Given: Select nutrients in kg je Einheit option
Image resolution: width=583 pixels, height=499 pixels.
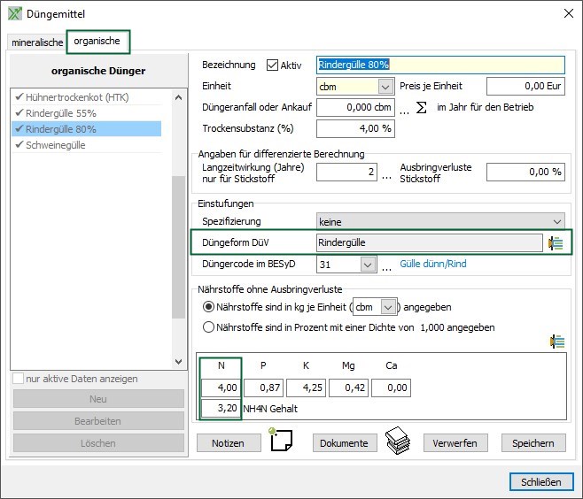Looking at the screenshot, I should [209, 307].
